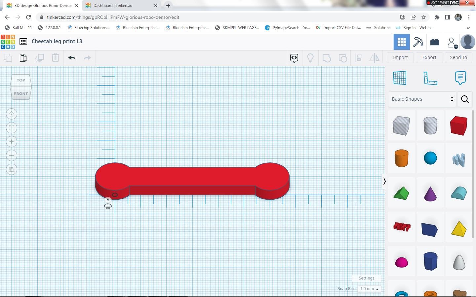Zoom in with the plus button
Screen dimensions: 476x297
(x=12, y=142)
